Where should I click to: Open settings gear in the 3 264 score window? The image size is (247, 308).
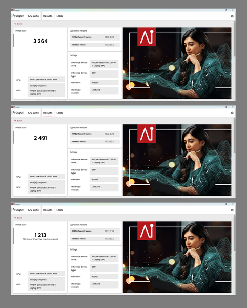pyautogui.click(x=232, y=16)
